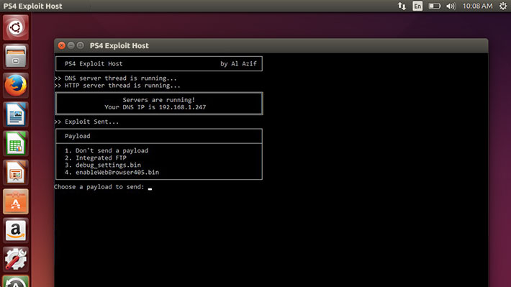
Task: Close the PS4 Exploit Host terminal window
Action: [x=62, y=45]
